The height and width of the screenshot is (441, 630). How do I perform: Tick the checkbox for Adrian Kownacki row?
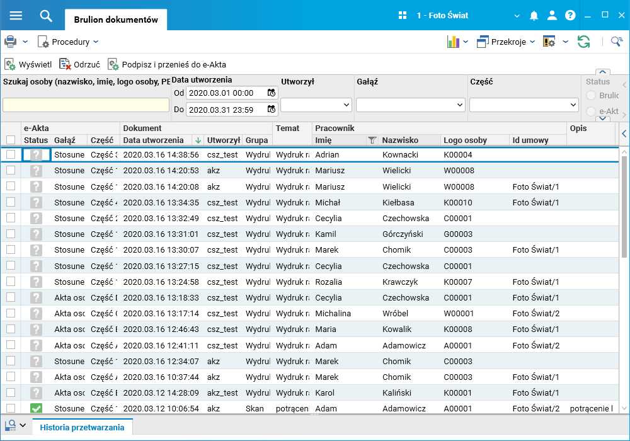point(11,155)
